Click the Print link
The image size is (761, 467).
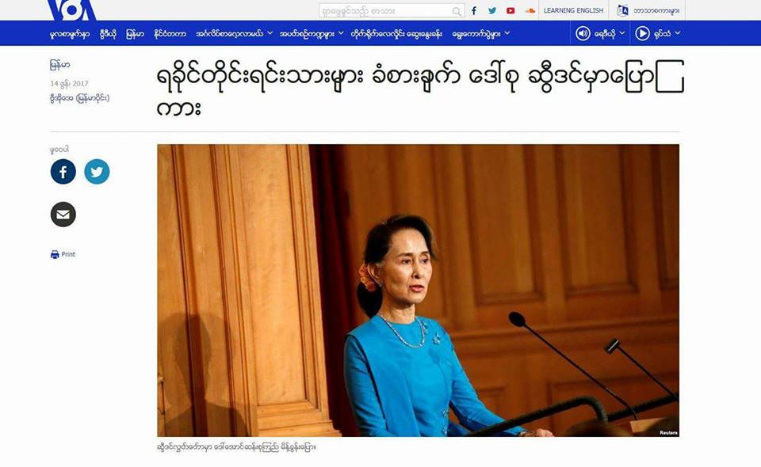click(63, 254)
